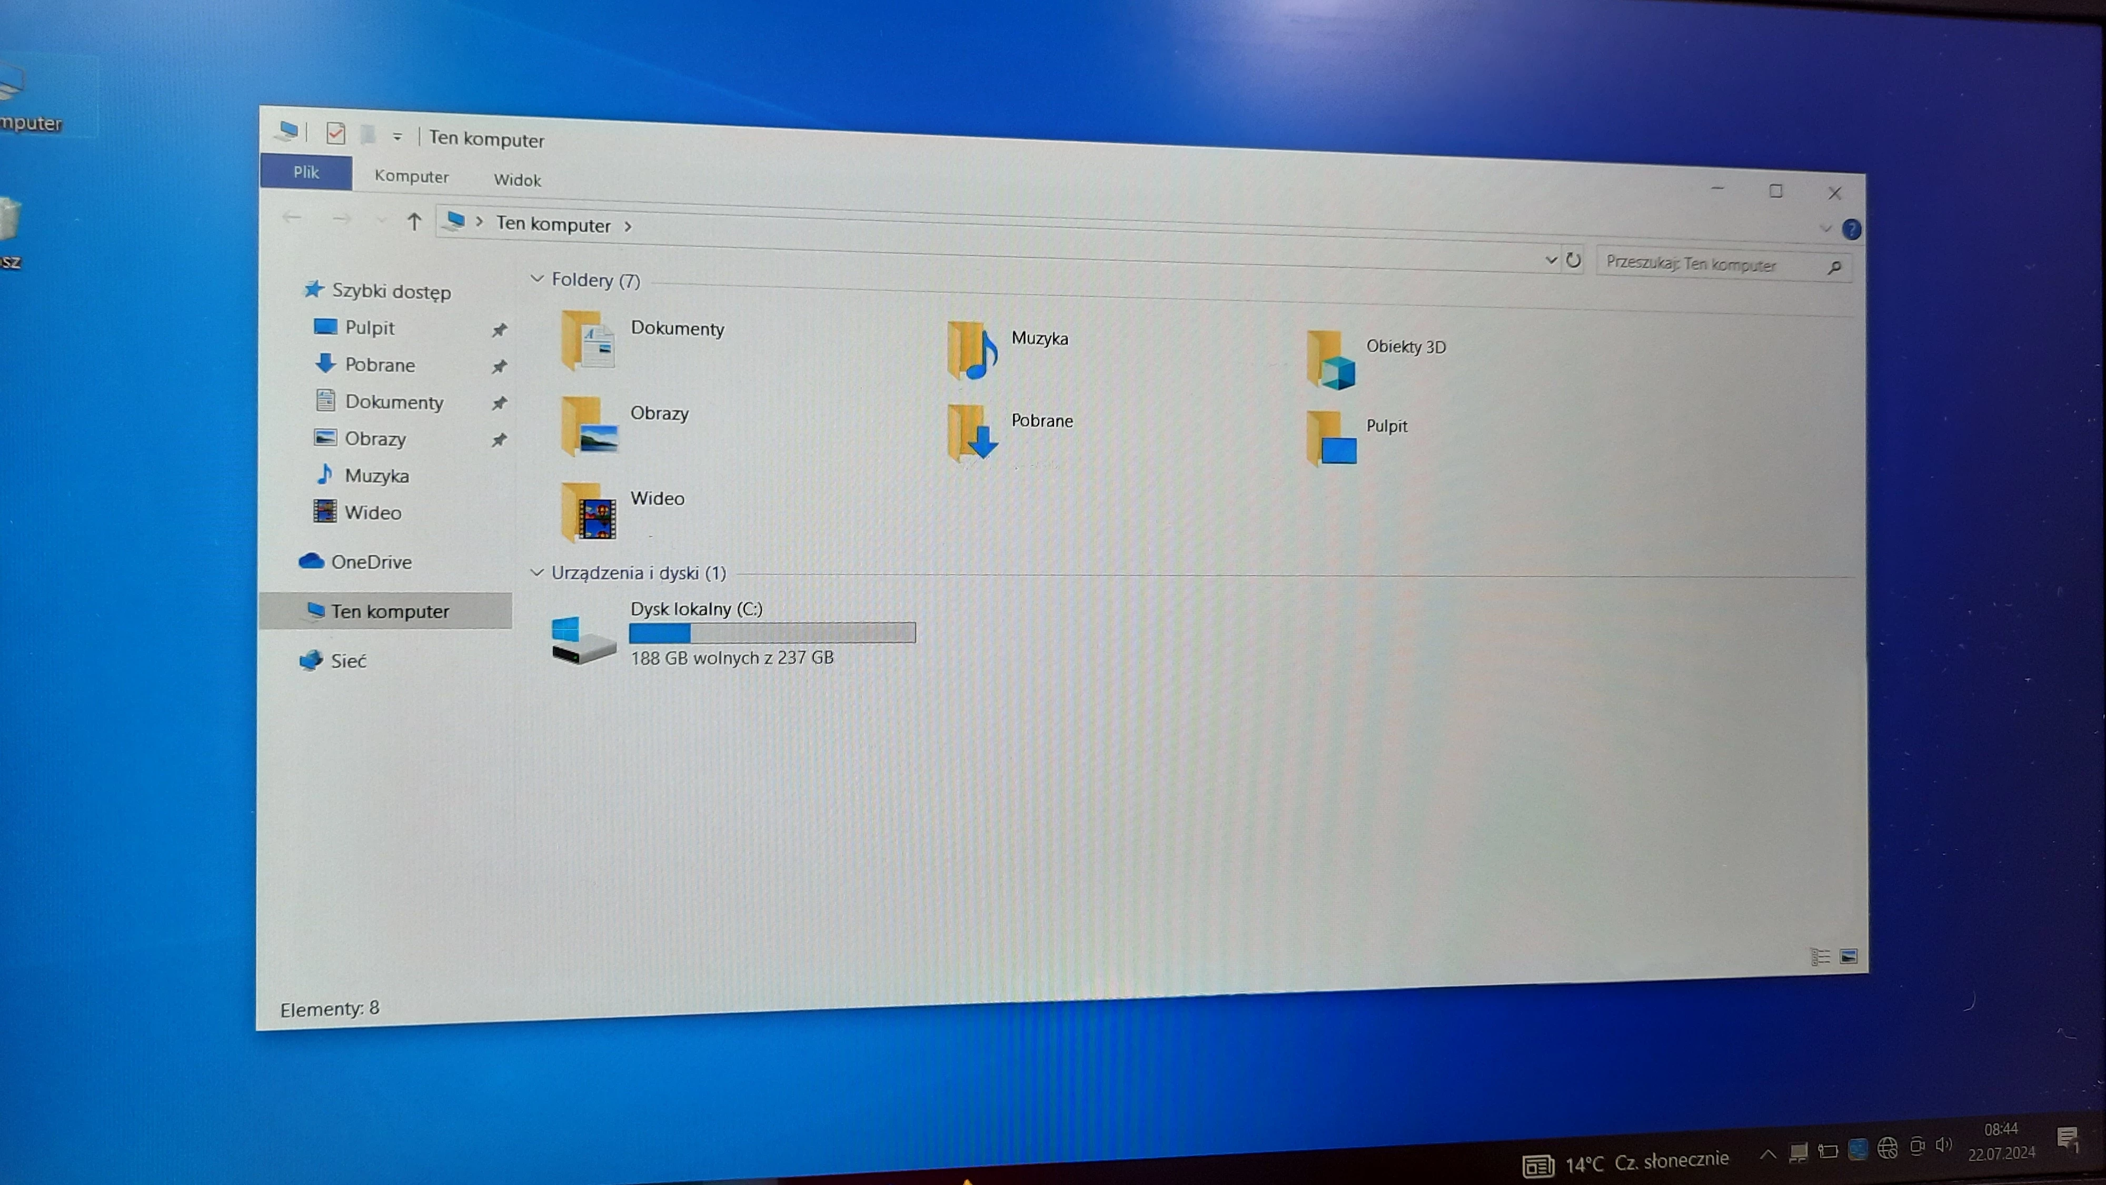Open the Dokumenty folder icon
The image size is (2106, 1185).
point(588,340)
